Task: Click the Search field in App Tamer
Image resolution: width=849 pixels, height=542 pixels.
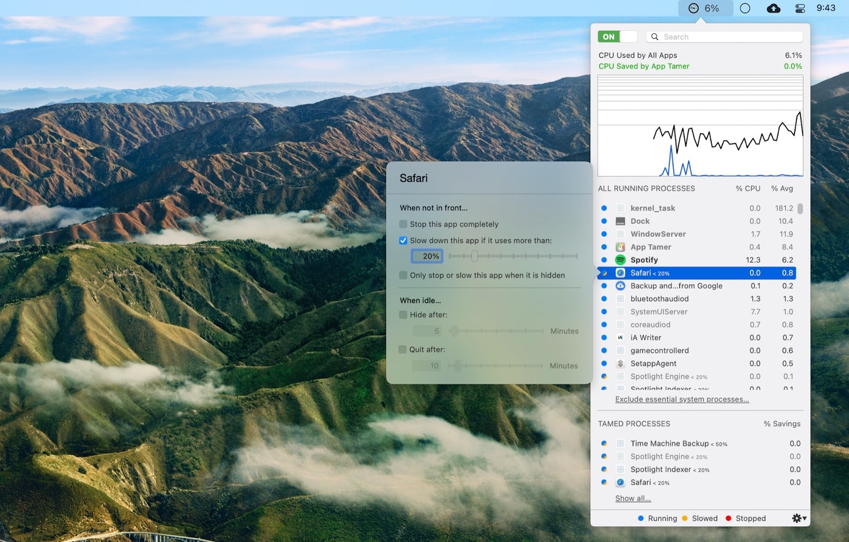Action: 724,36
